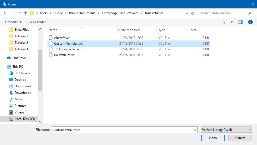Open the Downloads folder in sidebar

tap(22, 93)
